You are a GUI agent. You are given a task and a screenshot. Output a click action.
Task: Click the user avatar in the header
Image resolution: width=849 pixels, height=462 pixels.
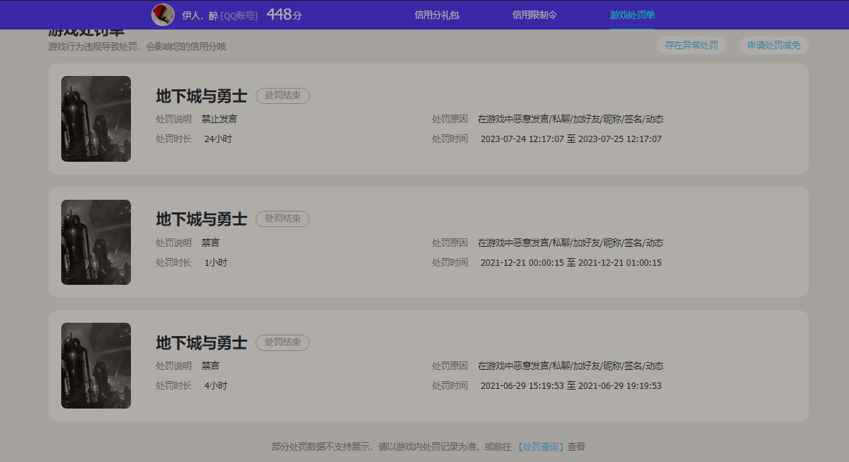163,15
